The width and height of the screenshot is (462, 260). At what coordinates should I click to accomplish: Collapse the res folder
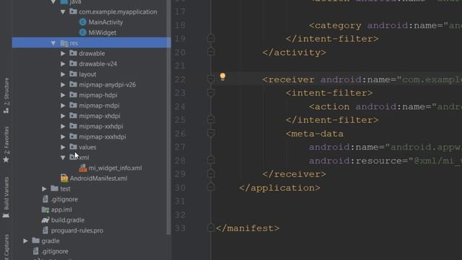tap(53, 43)
